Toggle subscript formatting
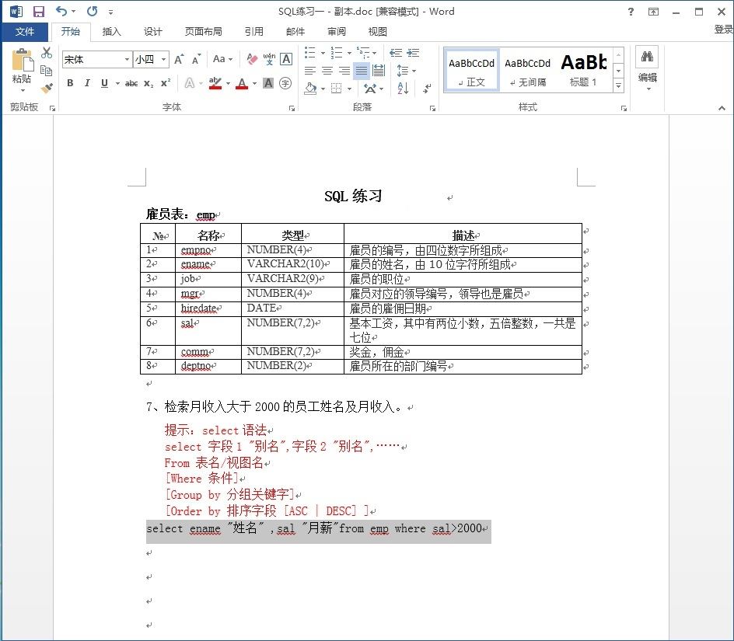Image resolution: width=734 pixels, height=641 pixels. pos(149,83)
